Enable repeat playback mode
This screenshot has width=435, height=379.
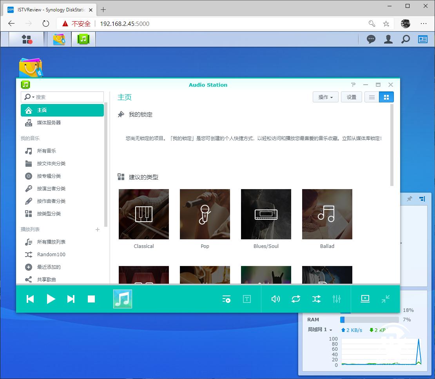296,299
